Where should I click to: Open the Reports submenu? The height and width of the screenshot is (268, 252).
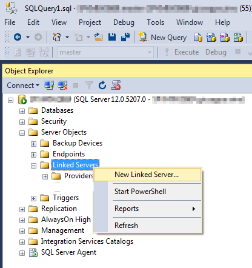[148, 209]
